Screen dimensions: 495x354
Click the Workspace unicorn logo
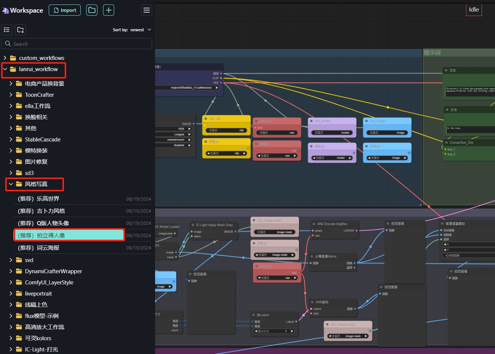tap(6, 10)
